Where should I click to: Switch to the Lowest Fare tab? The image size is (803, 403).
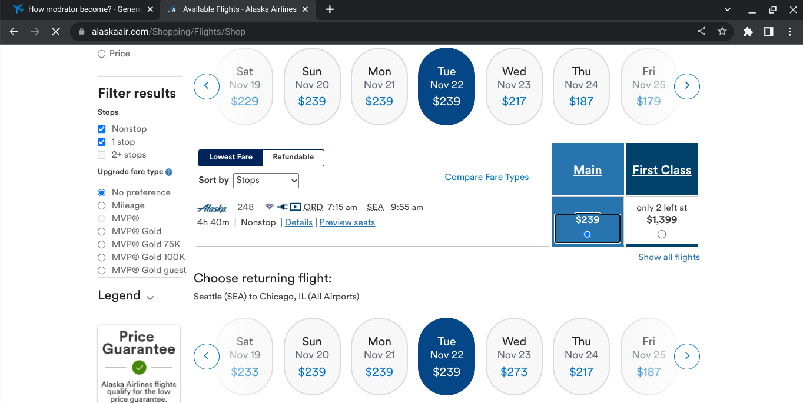pyautogui.click(x=231, y=158)
